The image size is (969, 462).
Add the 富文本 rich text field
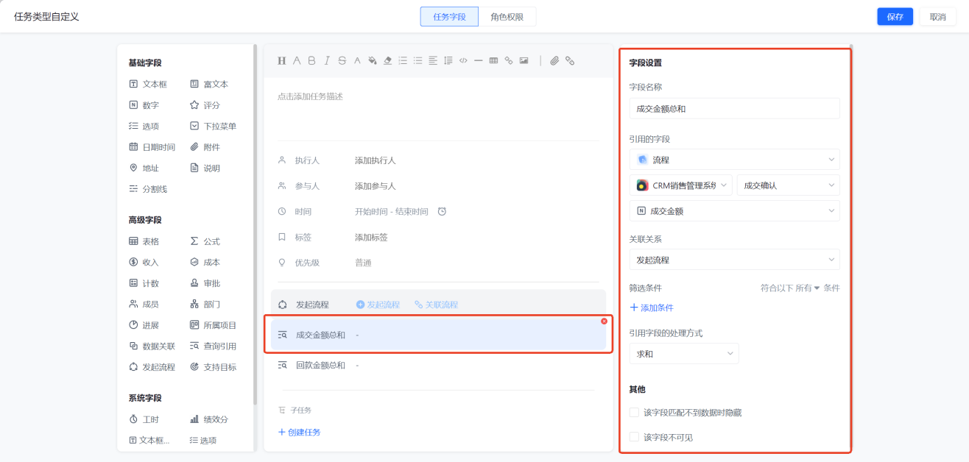tap(209, 85)
